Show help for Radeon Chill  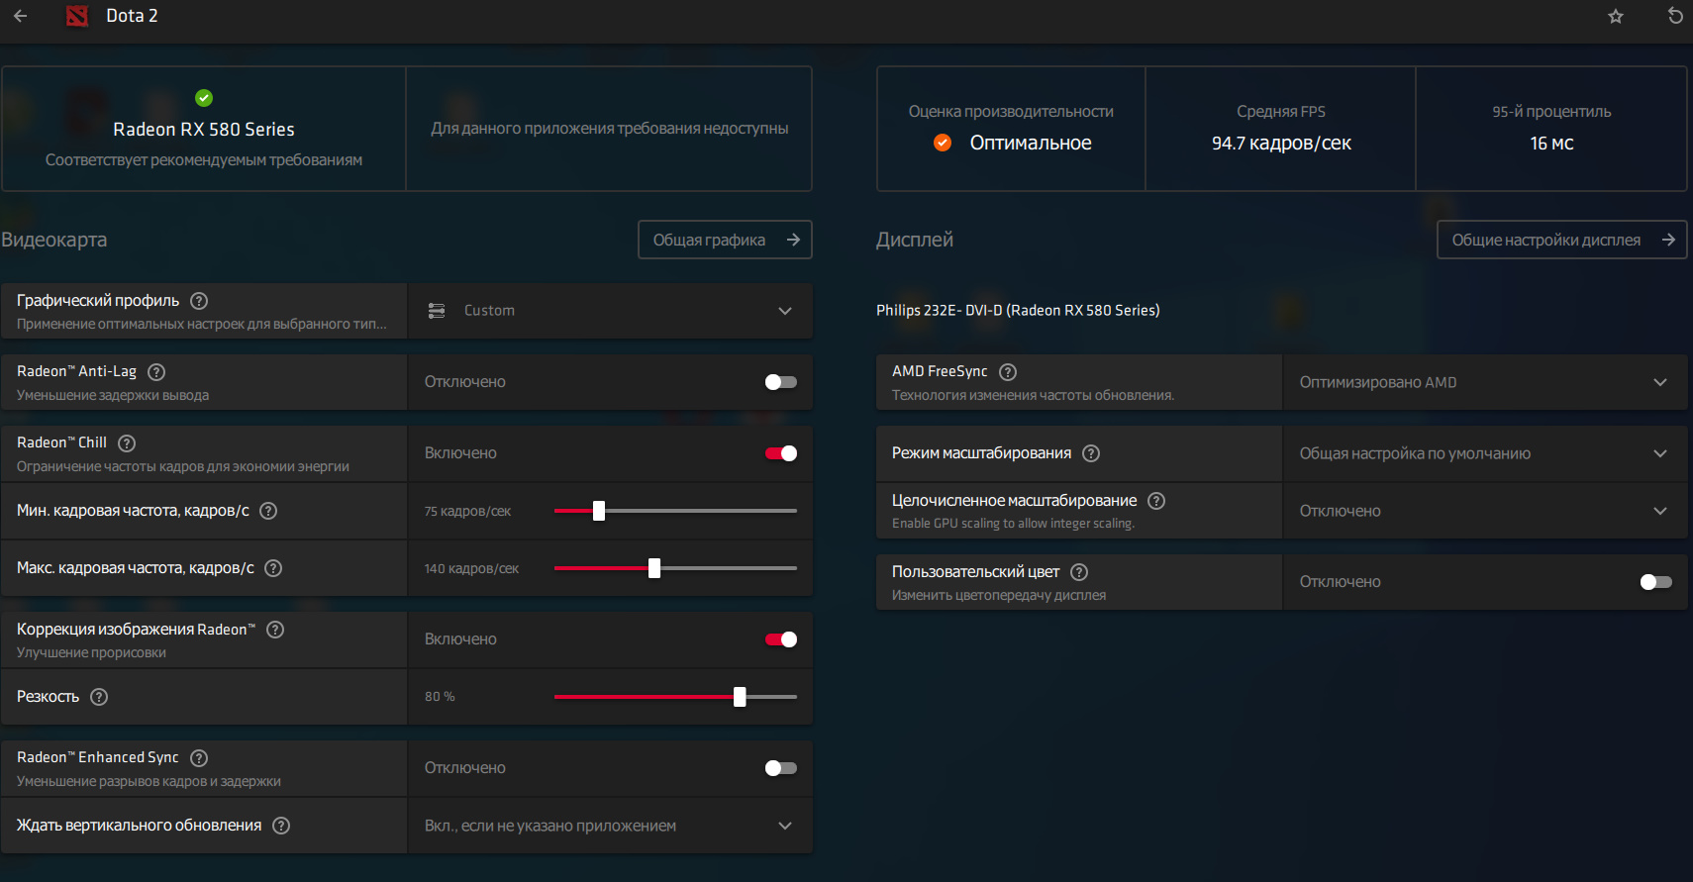[x=127, y=443]
